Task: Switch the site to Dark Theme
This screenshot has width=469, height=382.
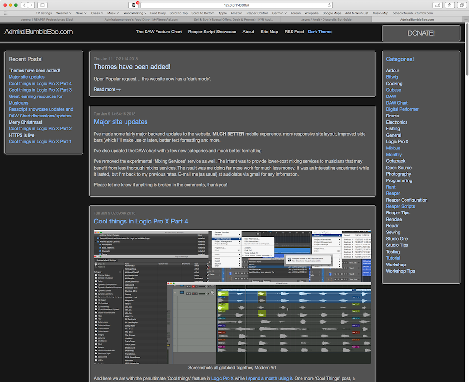Action: coord(320,32)
